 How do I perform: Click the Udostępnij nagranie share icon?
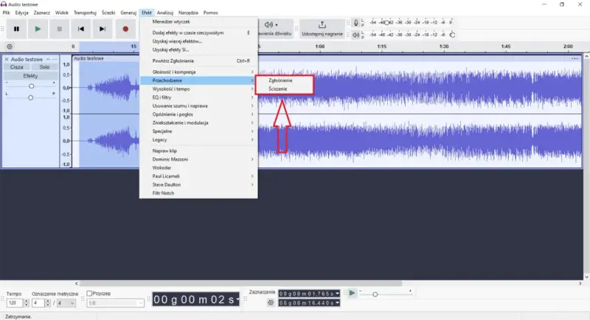pyautogui.click(x=322, y=25)
